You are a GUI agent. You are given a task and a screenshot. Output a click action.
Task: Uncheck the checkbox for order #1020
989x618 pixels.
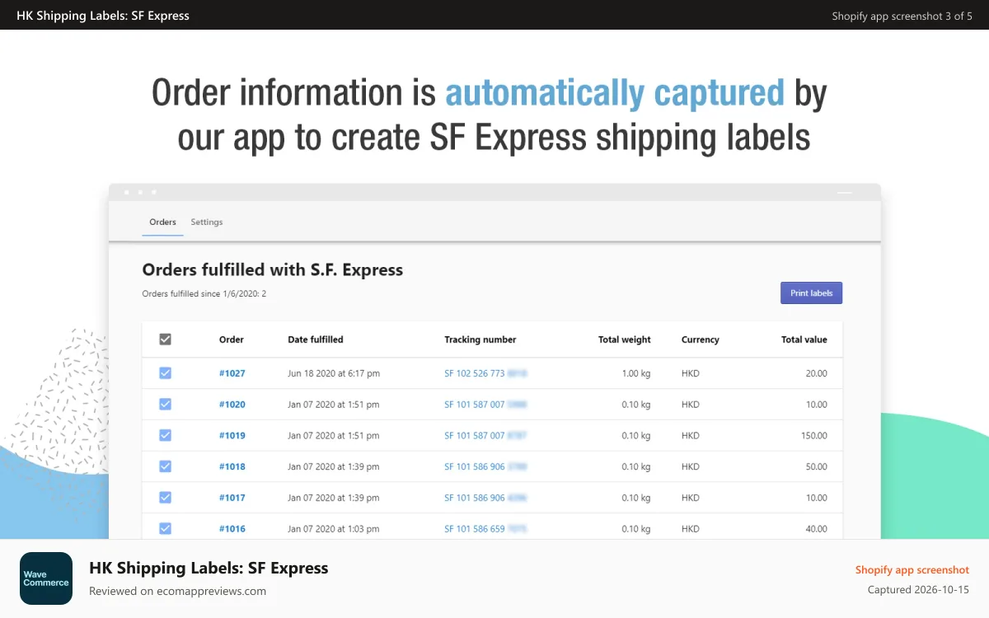pyautogui.click(x=165, y=405)
